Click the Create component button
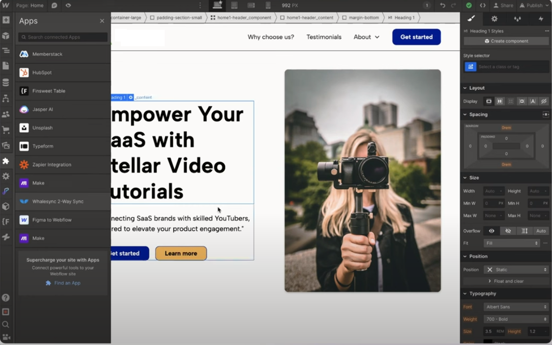 tap(506, 41)
